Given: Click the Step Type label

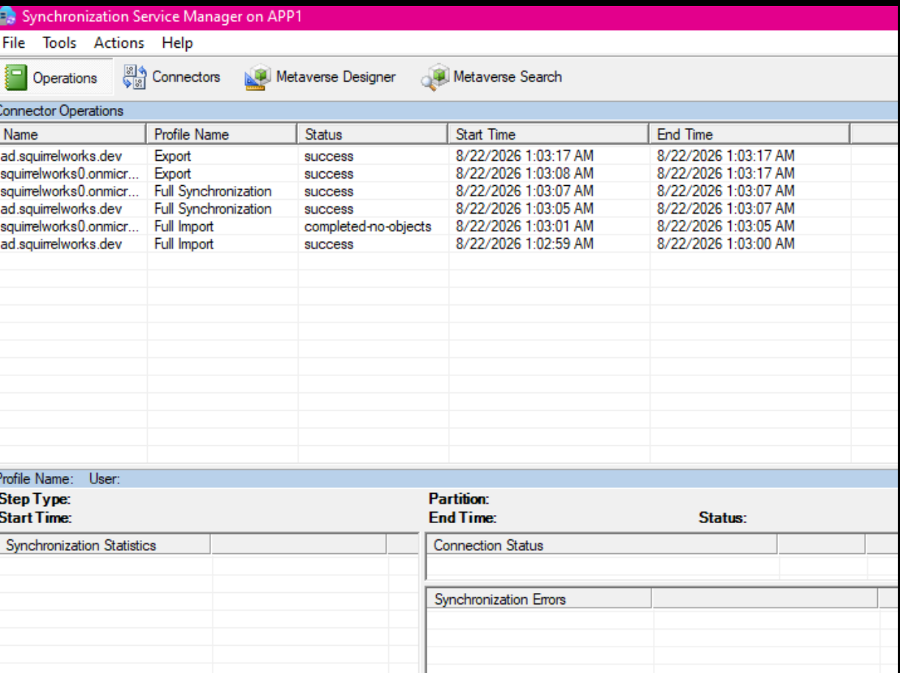Looking at the screenshot, I should (x=35, y=500).
